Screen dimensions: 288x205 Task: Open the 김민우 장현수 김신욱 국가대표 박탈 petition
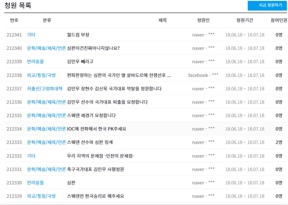pos(114,89)
